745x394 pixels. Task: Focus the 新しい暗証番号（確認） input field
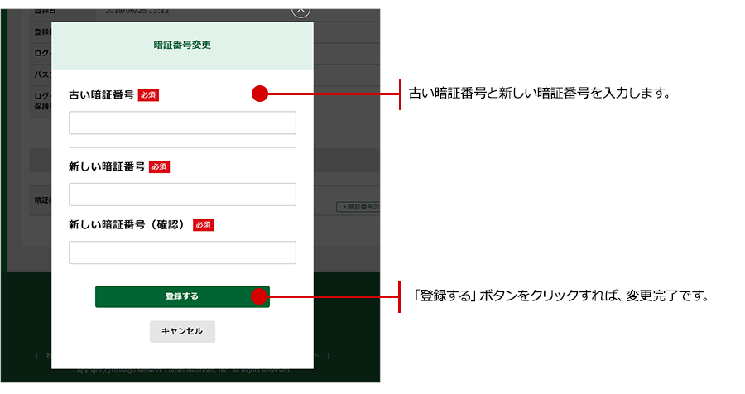pos(182,252)
